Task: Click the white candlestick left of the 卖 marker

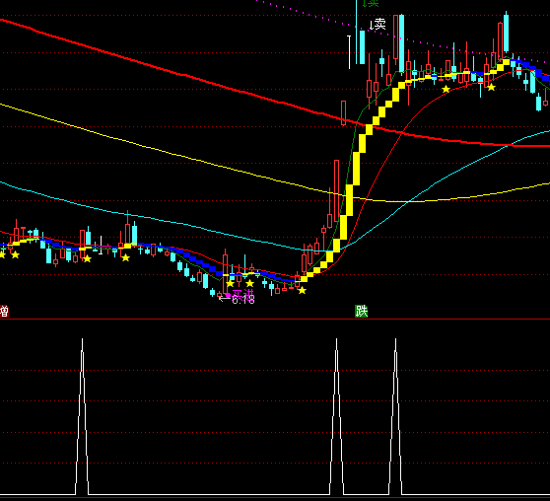Action: [x=349, y=52]
